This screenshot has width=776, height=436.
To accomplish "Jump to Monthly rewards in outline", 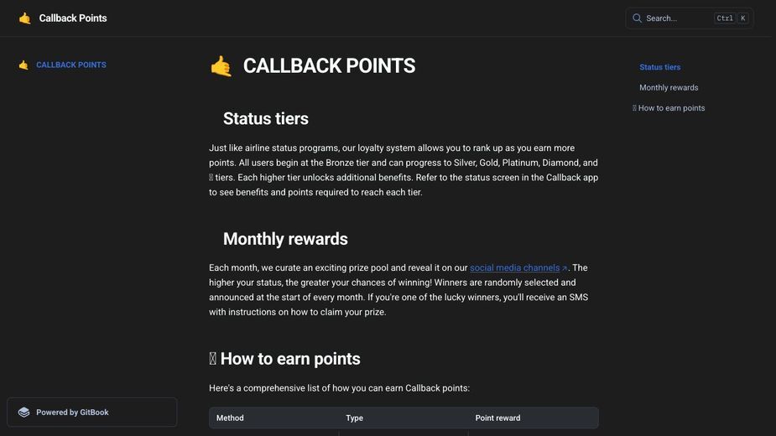I will [669, 87].
